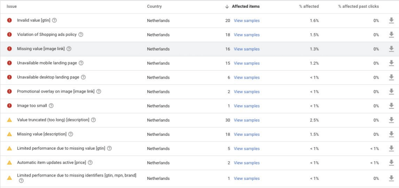Download missing identifiers [gtin, mpn, brand] items
This screenshot has width=399, height=188.
391,178
